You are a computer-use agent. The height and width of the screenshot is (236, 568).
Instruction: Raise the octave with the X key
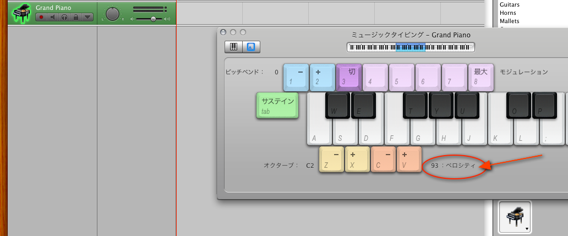(358, 160)
